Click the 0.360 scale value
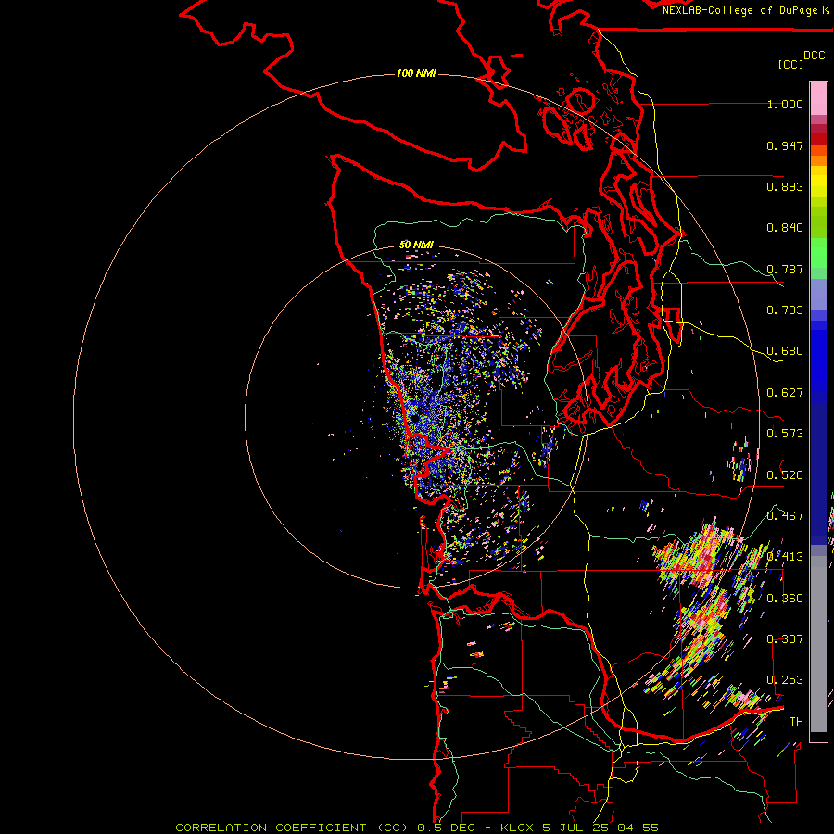834x834 pixels. tap(785, 599)
